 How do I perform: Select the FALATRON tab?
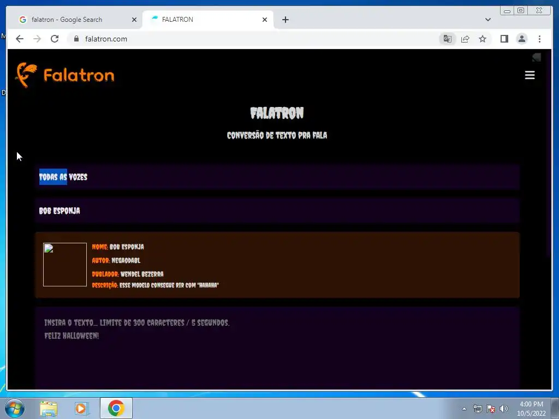pos(208,20)
